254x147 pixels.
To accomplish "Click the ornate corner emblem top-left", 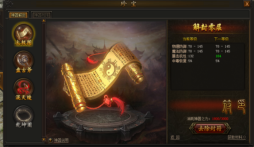I will [x=10, y=4].
